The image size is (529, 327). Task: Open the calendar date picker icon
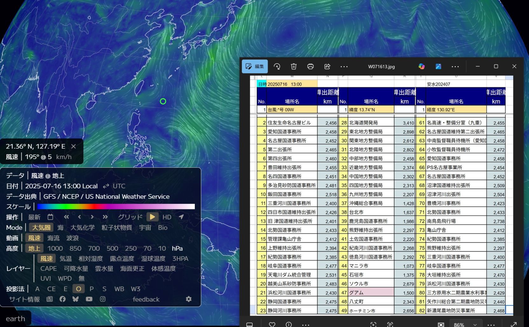50,217
